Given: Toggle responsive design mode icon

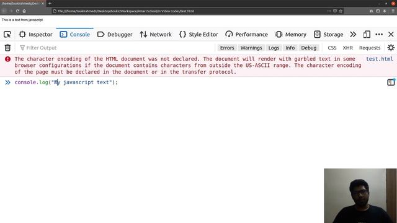Looking at the screenshot, I should (x=367, y=35).
